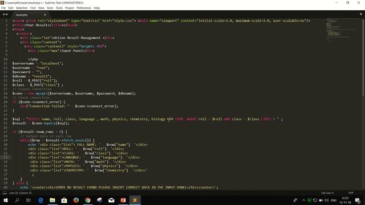Open Microsoft Store from the taskbar
The height and width of the screenshot is (205, 365).
tap(64, 200)
